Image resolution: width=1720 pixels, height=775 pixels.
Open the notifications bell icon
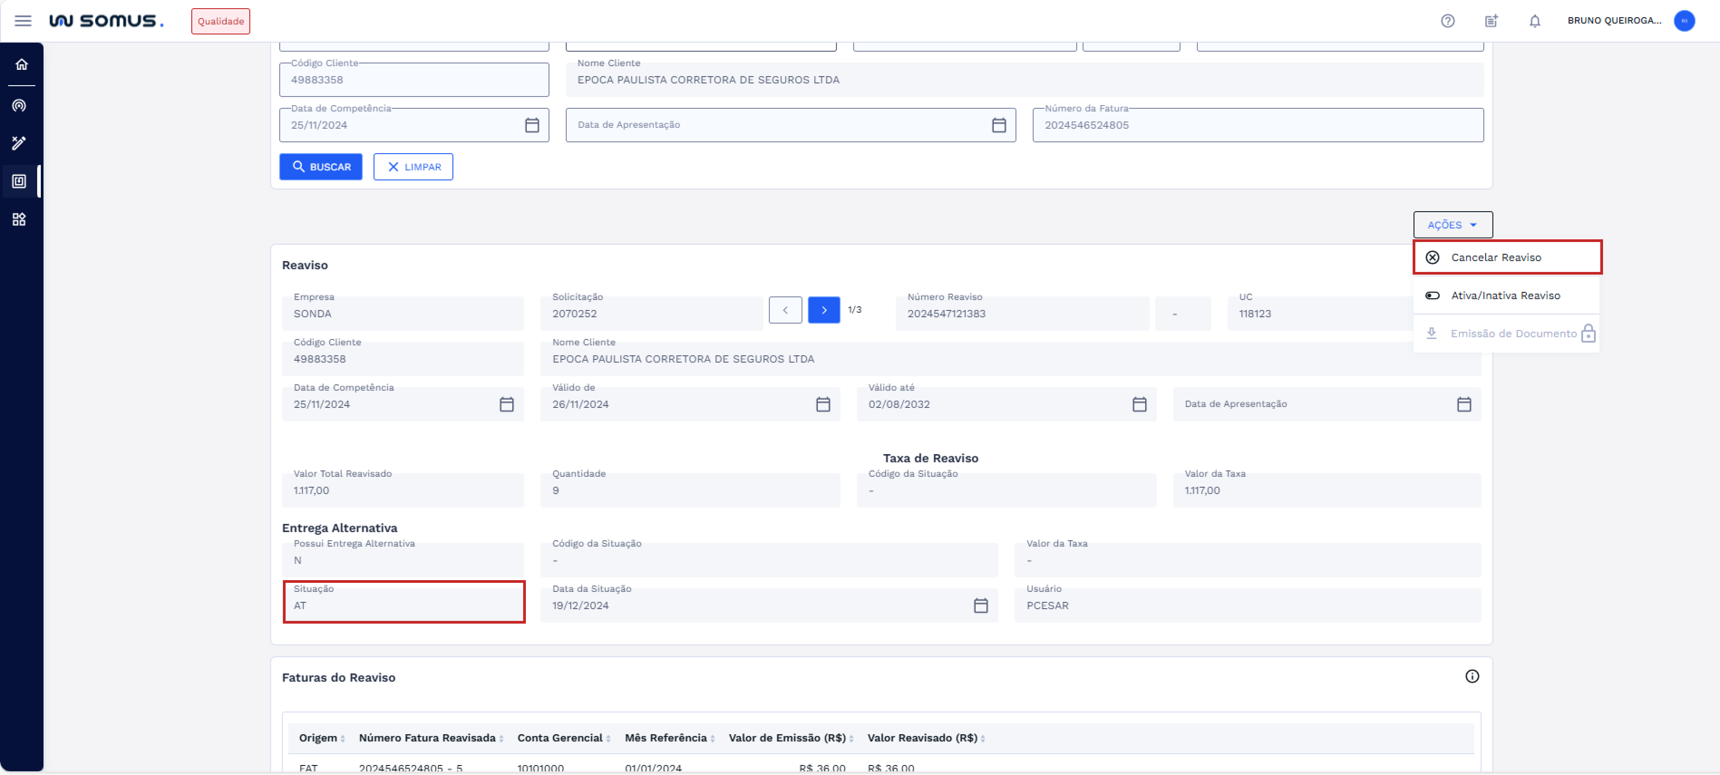tap(1535, 21)
